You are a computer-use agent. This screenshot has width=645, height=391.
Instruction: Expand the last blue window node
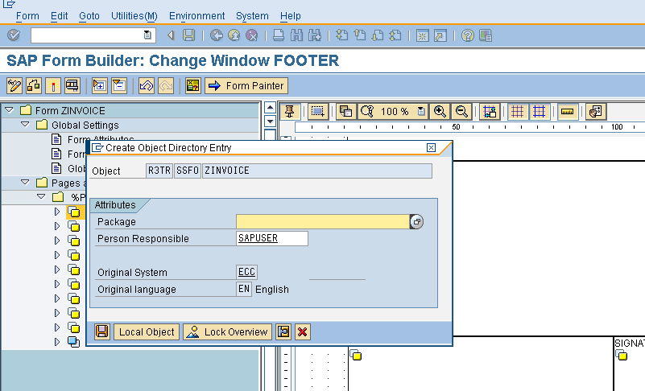[x=57, y=342]
